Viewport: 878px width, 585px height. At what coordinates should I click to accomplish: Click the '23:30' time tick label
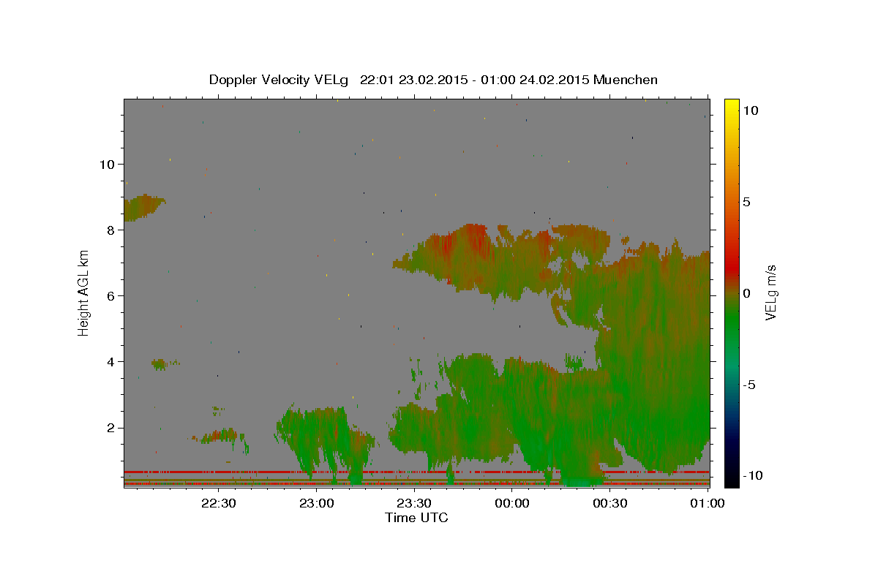[414, 503]
